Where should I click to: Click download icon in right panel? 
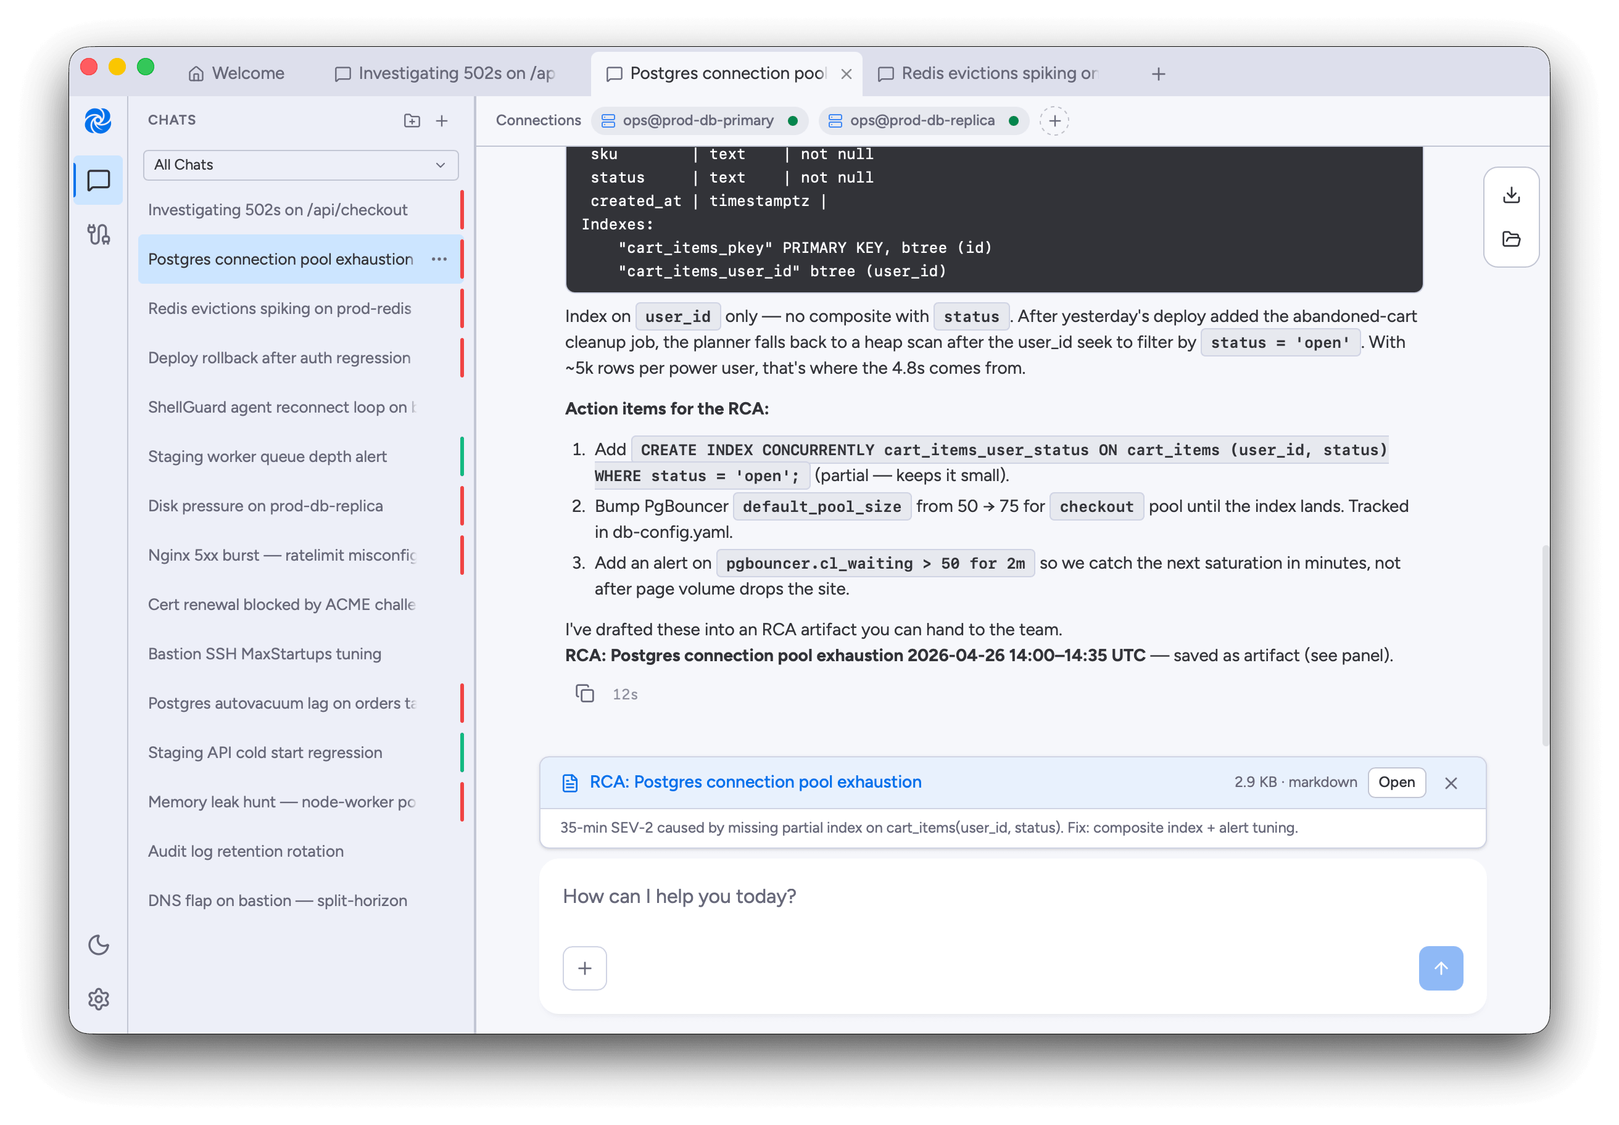point(1511,196)
